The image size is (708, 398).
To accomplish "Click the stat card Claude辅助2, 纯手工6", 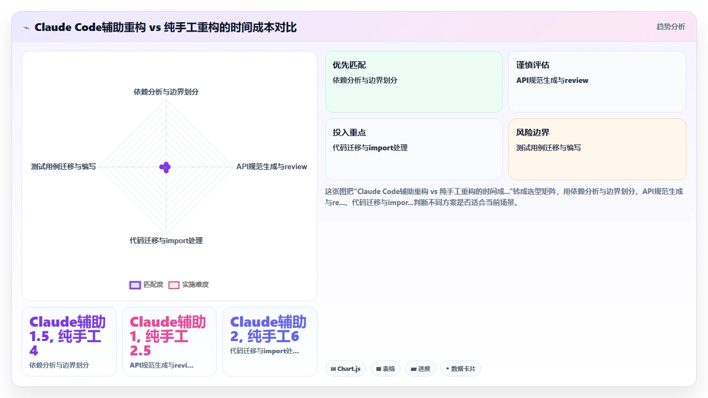I will pyautogui.click(x=270, y=342).
